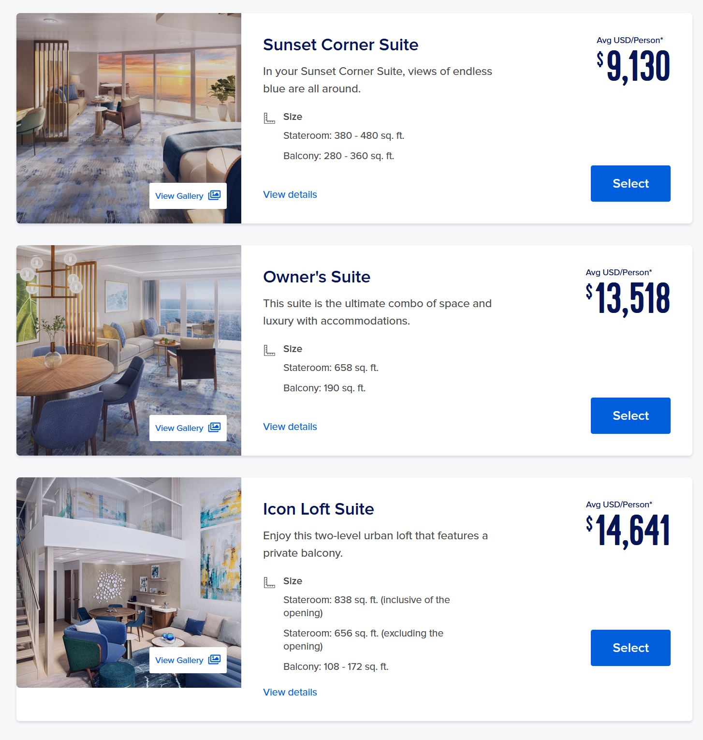The width and height of the screenshot is (703, 740).
Task: Click the Size ruler icon for Sunset Corner Suite
Action: (269, 118)
